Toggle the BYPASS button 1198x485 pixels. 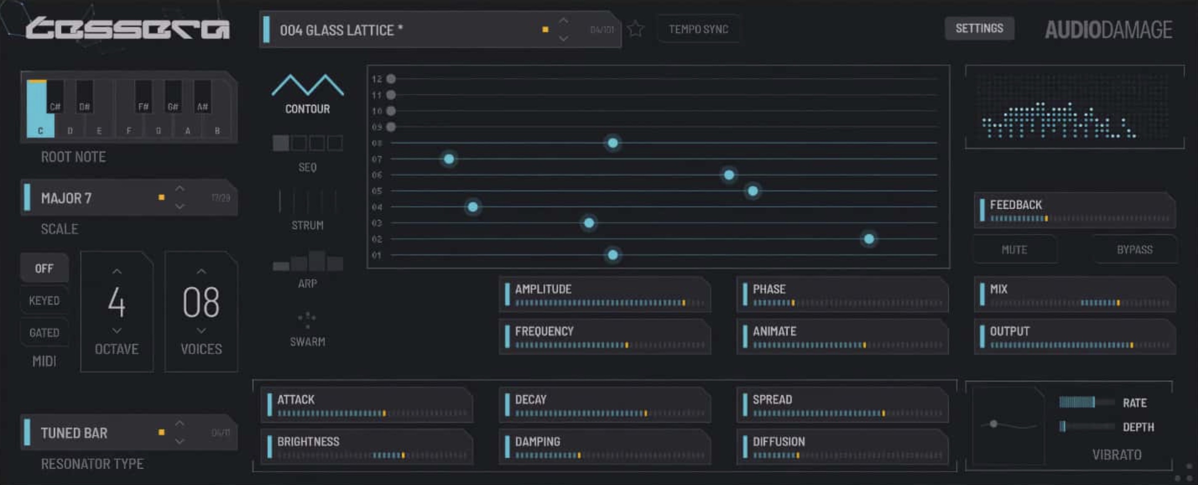tap(1135, 250)
